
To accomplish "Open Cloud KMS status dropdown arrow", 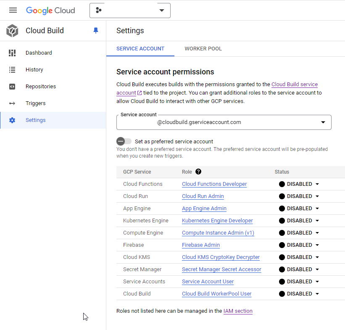I will click(x=317, y=257).
